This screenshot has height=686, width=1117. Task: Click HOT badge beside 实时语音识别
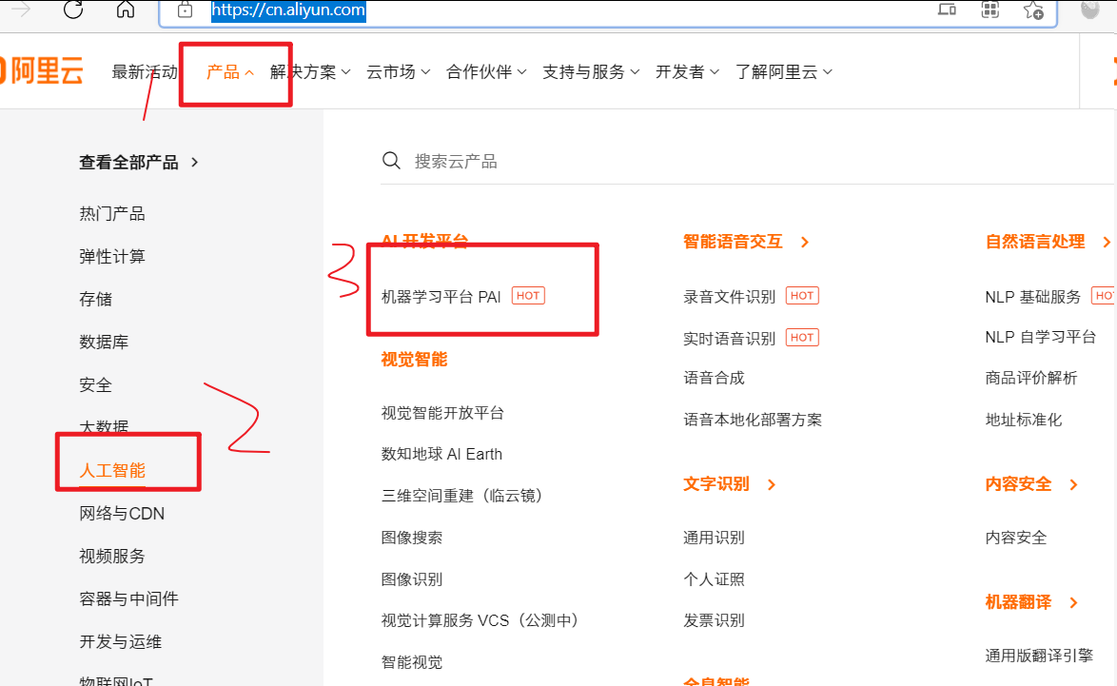click(x=802, y=338)
